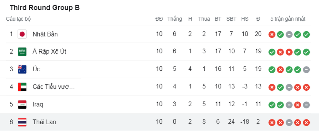319x131 pixels.
Task: Open the Các Tiểu vương team link
Action: click(x=54, y=87)
